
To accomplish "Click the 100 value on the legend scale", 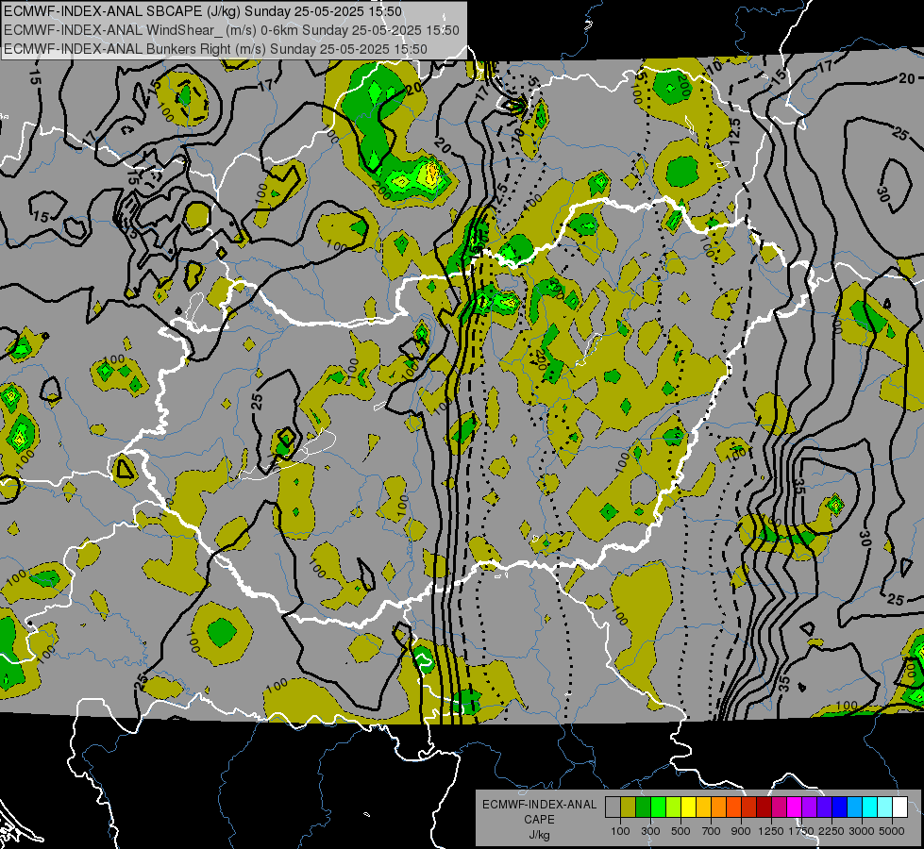I will click(x=620, y=831).
